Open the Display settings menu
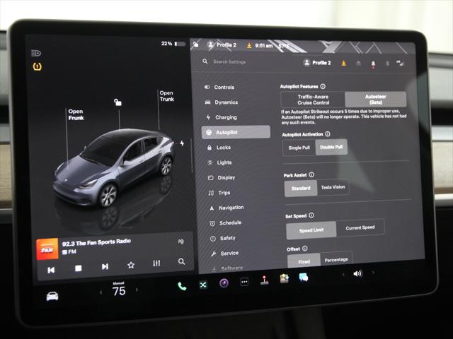The width and height of the screenshot is (453, 339). [222, 177]
